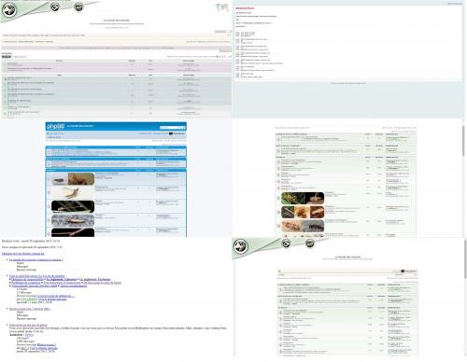Open the dark-background insect thumbnail in the blue forum
Viewport: 467px width, 362px height.
click(x=73, y=206)
